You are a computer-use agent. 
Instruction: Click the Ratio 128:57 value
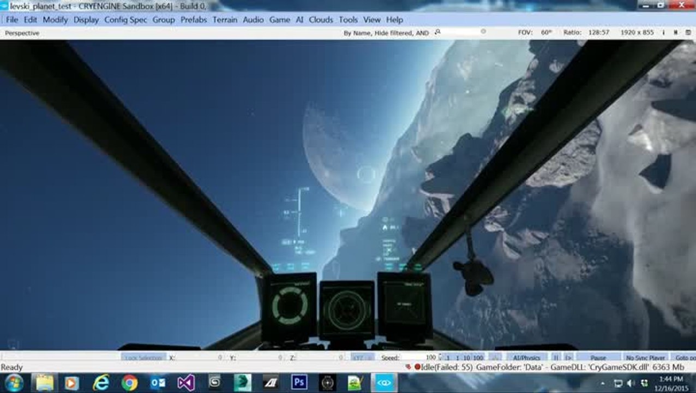(x=599, y=32)
